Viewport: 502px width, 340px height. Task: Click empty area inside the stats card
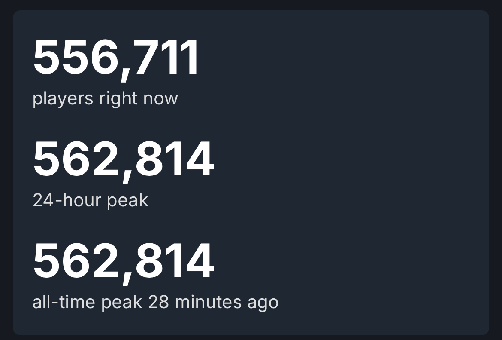point(365,172)
